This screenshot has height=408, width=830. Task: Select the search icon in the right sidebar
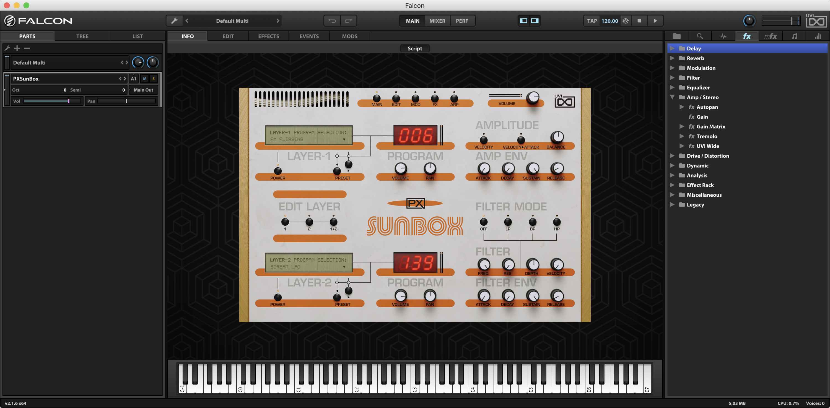pos(700,36)
